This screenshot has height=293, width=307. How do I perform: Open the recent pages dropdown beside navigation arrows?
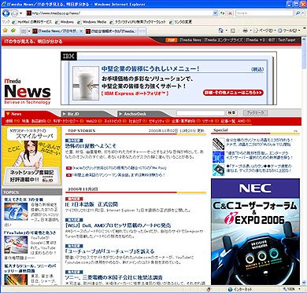21,13
